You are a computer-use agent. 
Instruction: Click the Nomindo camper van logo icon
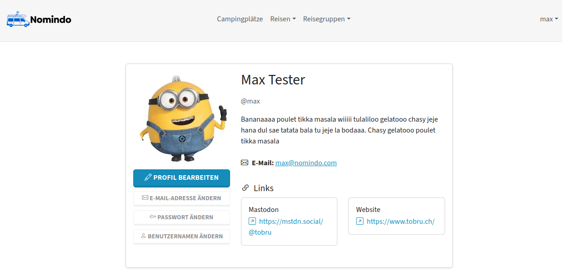pyautogui.click(x=18, y=19)
